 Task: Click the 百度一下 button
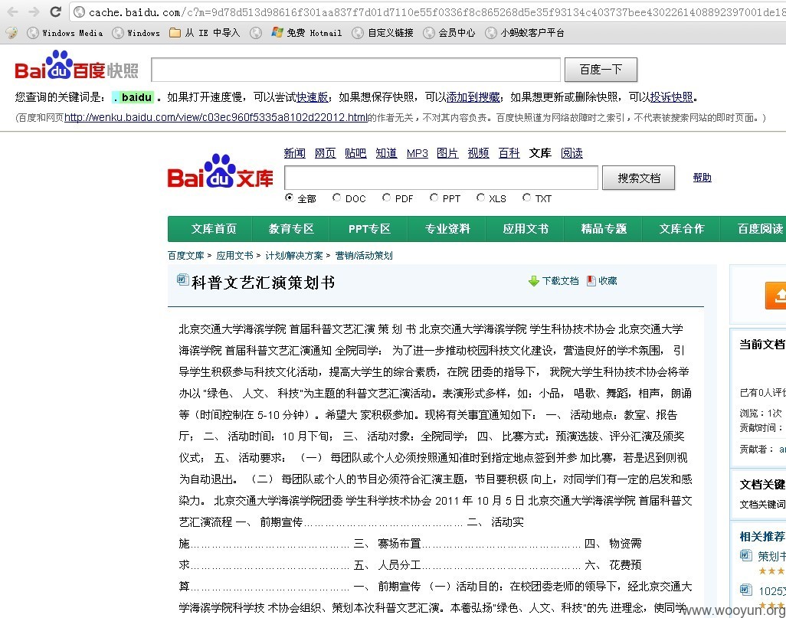tap(601, 70)
